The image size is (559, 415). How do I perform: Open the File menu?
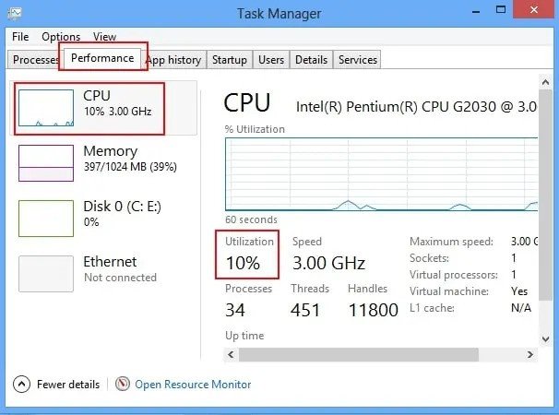[x=20, y=37]
